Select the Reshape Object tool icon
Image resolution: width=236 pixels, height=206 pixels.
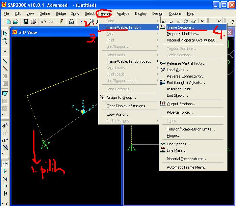point(5,41)
